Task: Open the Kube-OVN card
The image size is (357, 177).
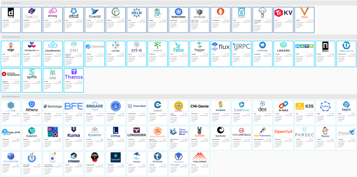Action: tap(11, 138)
